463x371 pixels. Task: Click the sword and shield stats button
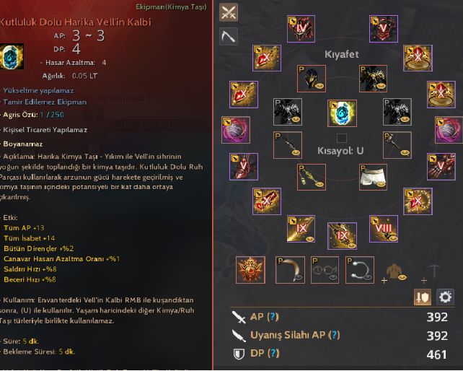pos(422,297)
